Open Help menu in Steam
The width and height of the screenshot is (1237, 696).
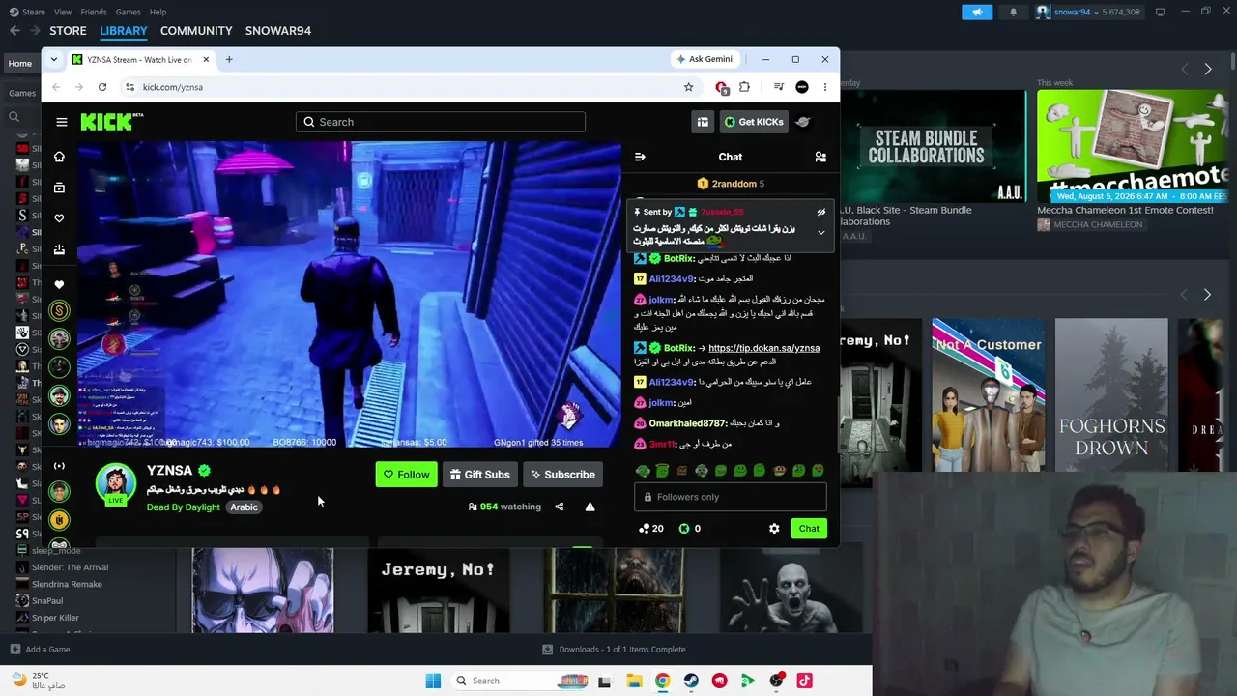click(x=158, y=12)
